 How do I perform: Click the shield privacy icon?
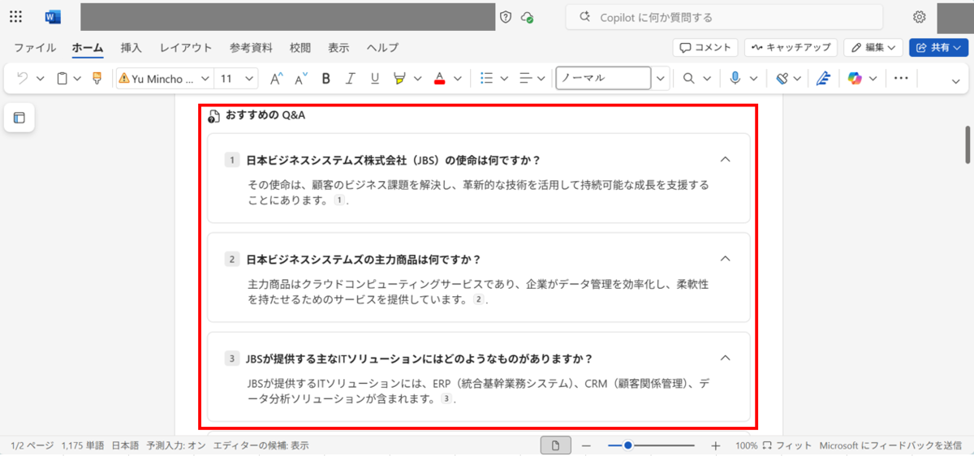click(x=506, y=17)
